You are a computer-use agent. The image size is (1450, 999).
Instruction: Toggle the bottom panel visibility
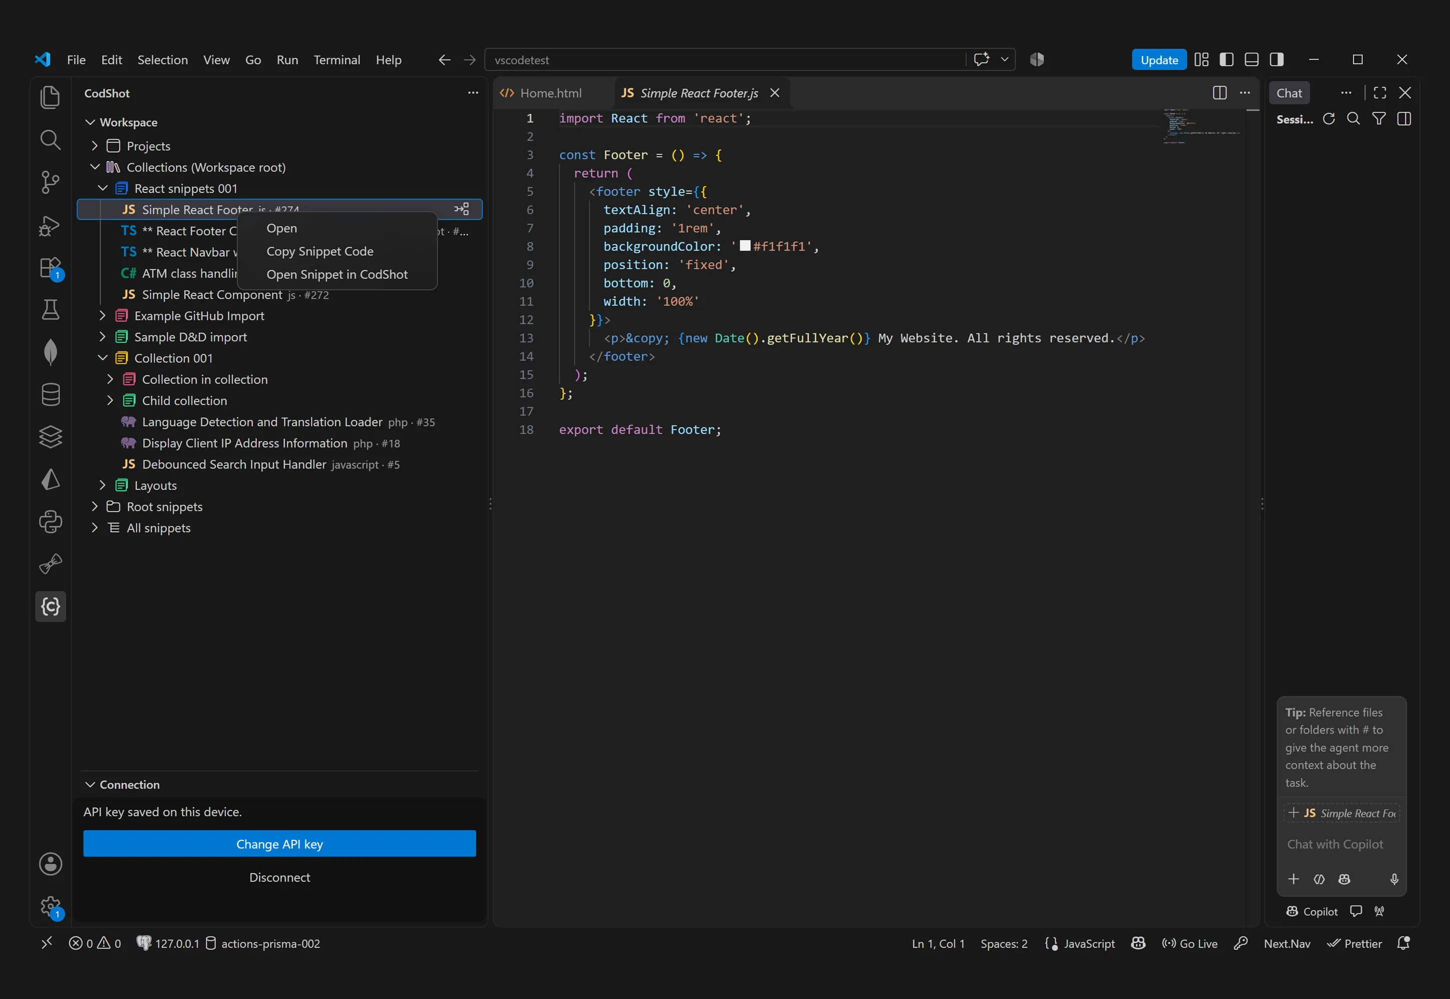(1252, 60)
